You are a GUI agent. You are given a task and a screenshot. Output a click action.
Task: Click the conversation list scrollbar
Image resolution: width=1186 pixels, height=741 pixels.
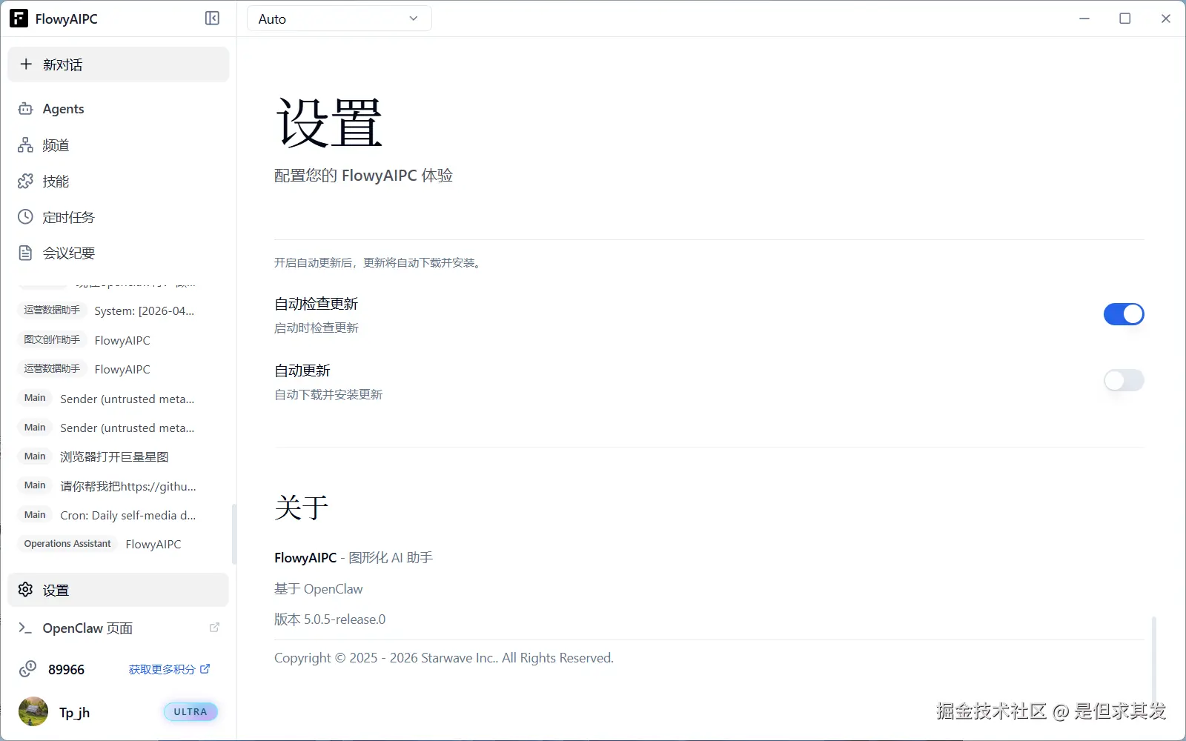tap(234, 534)
